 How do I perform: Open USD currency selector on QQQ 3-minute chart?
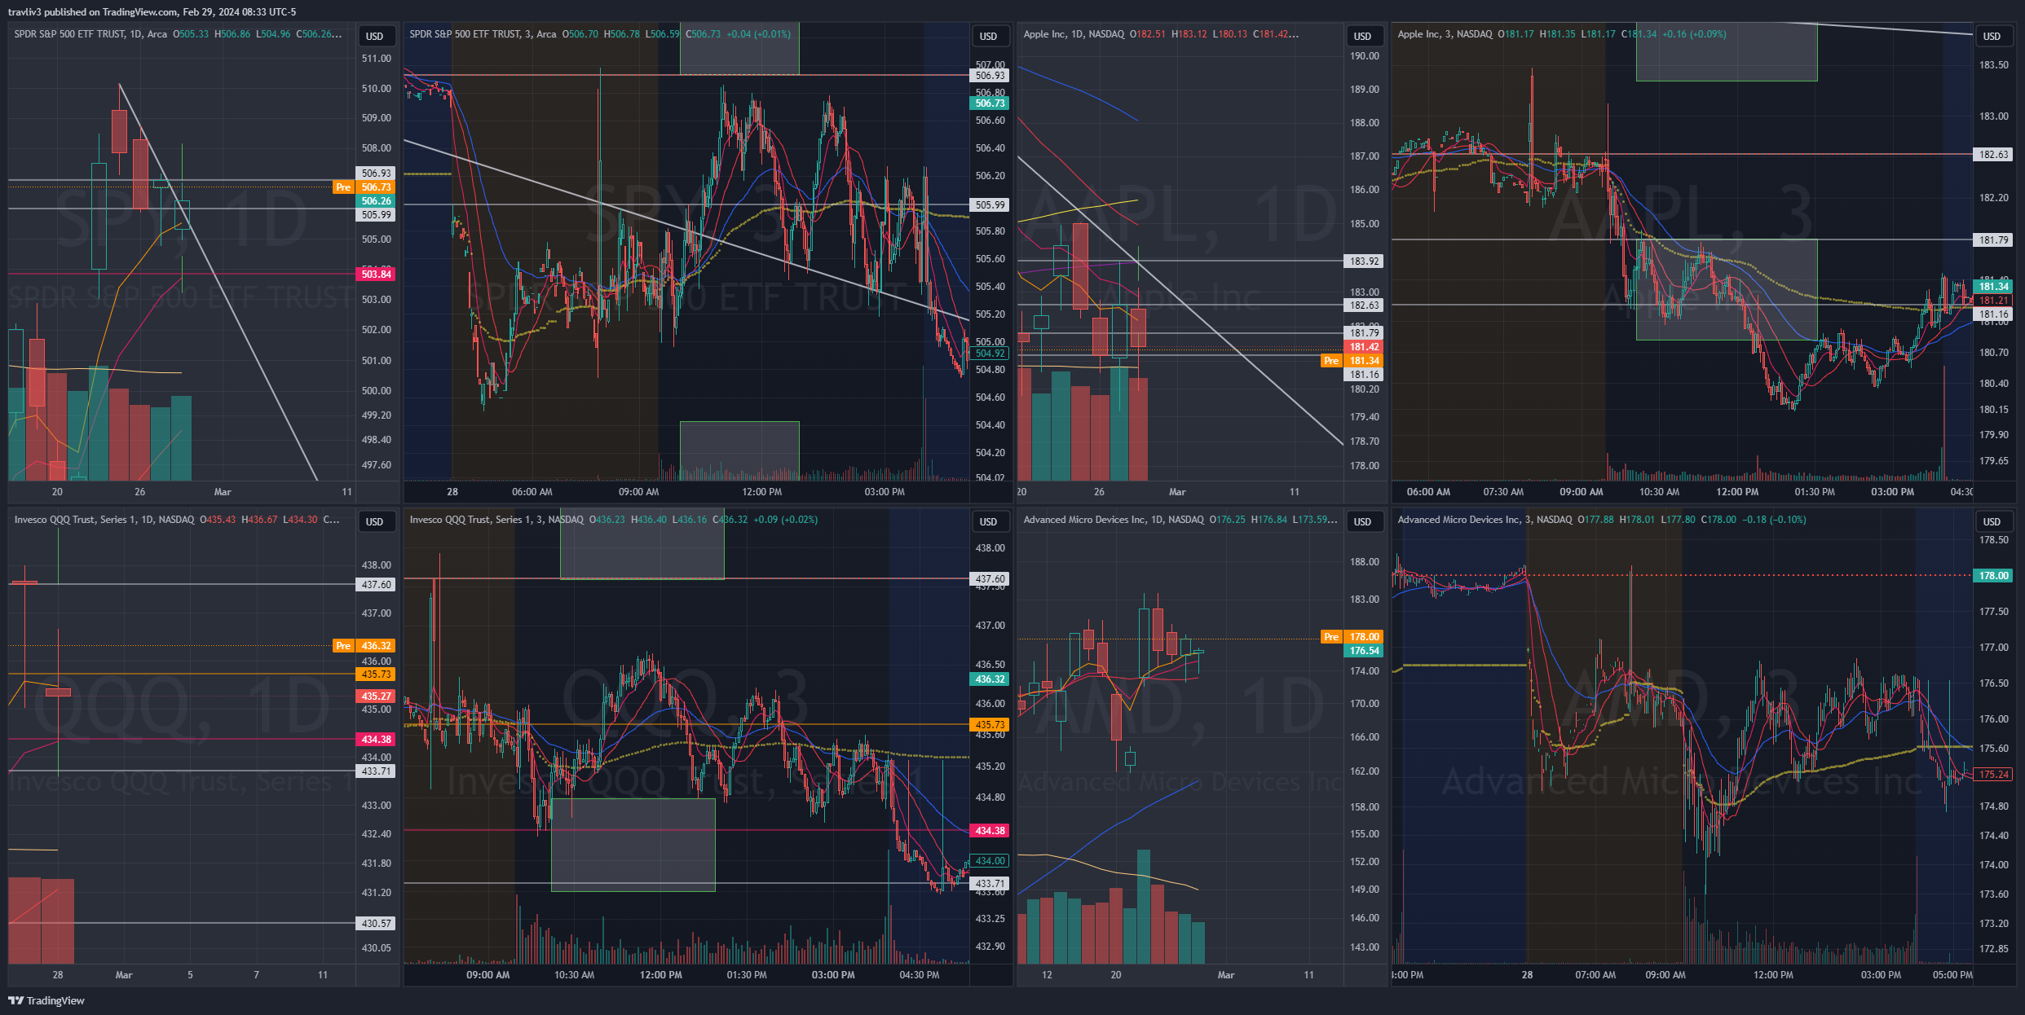point(989,521)
